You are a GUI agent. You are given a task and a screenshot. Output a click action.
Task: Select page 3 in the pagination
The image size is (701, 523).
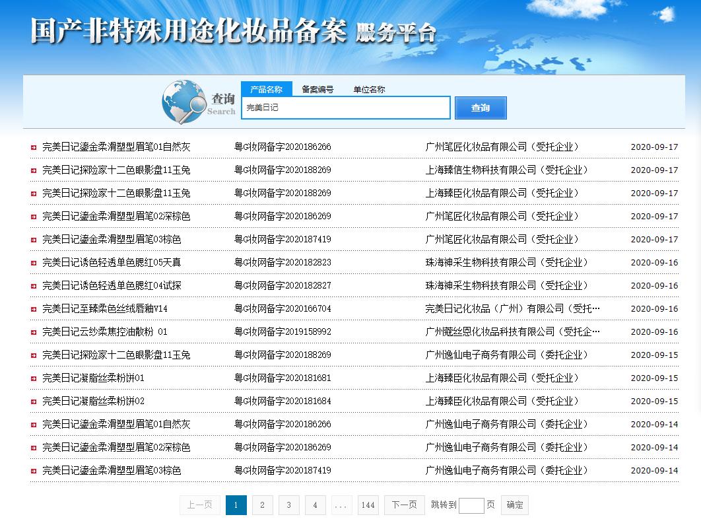tap(288, 505)
